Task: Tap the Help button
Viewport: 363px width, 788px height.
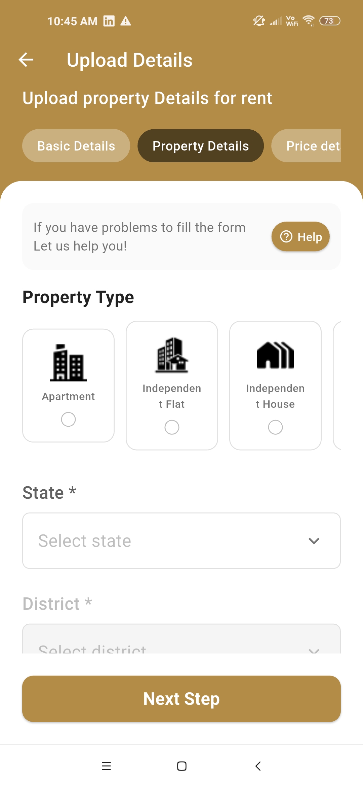Action: point(300,237)
